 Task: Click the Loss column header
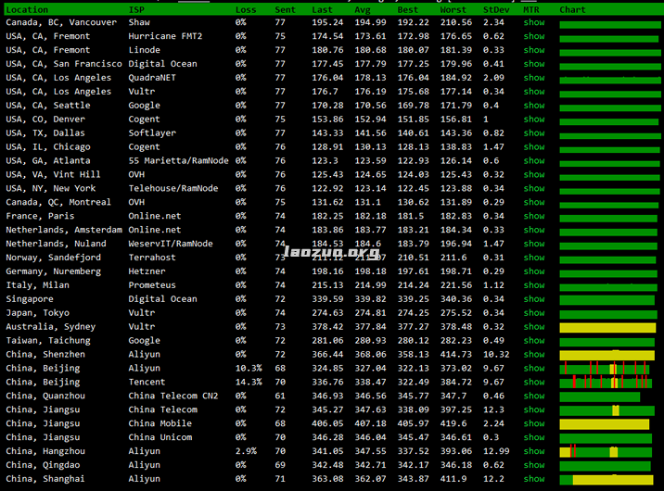coord(246,9)
